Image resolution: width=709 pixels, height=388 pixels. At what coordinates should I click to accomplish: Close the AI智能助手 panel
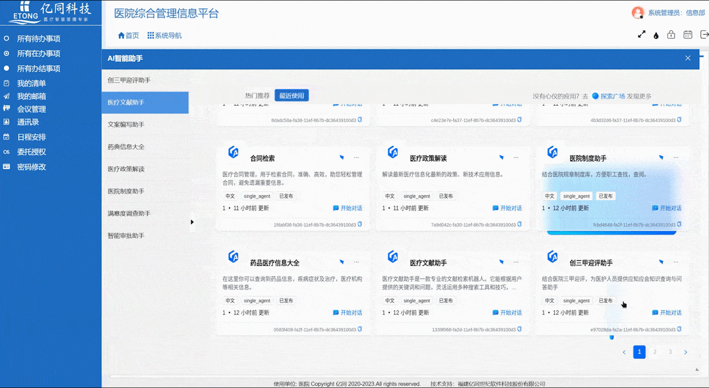(687, 58)
